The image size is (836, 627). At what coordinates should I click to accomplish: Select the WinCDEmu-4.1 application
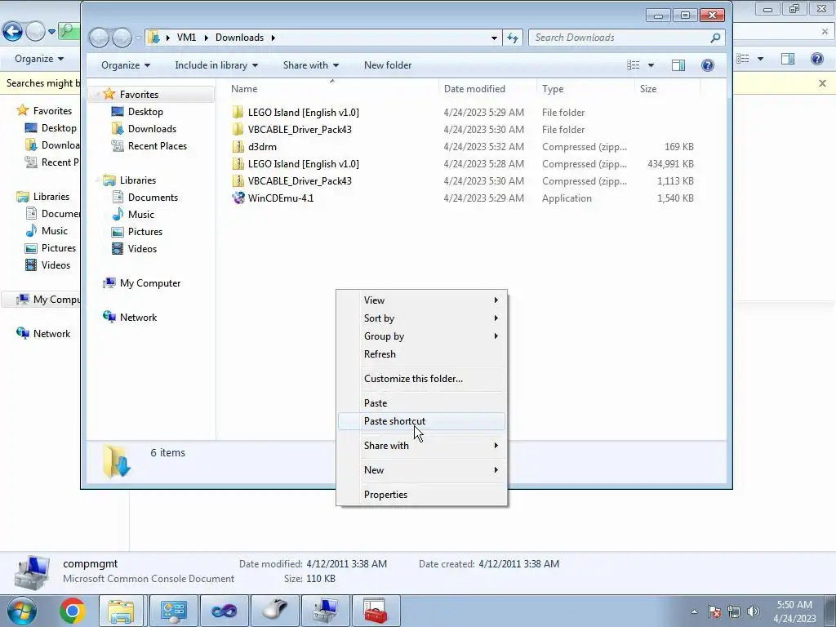[281, 198]
